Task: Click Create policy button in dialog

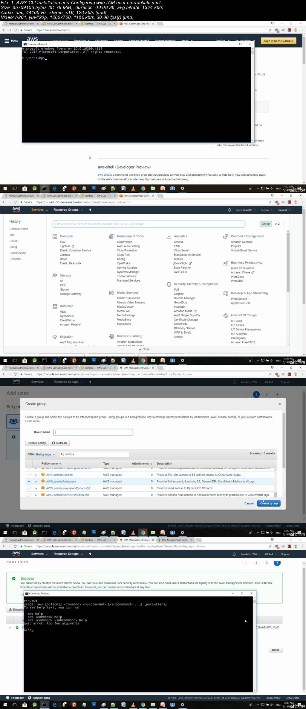Action: point(37,443)
